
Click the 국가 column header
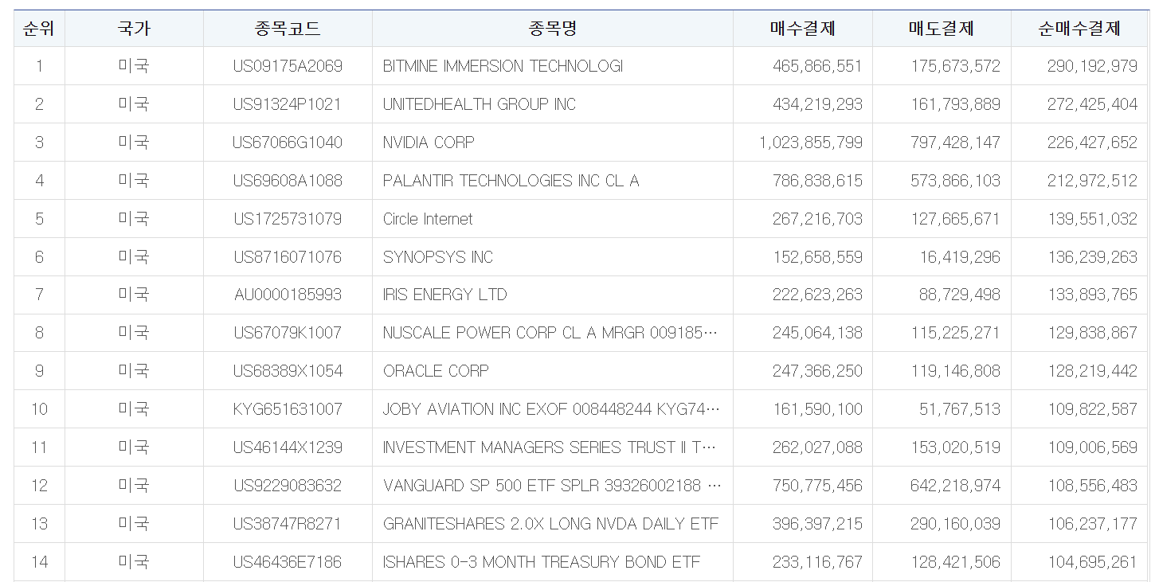[134, 29]
